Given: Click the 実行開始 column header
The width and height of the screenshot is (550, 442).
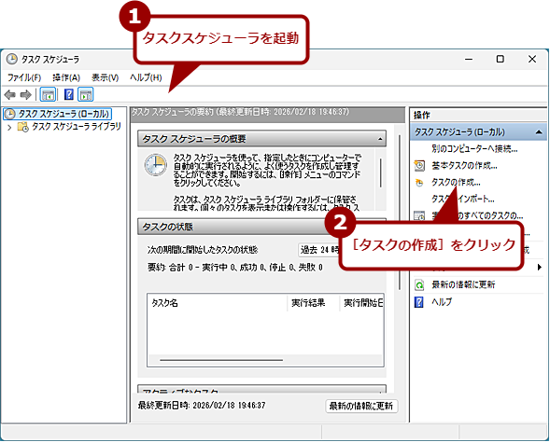Looking at the screenshot, I should click(x=361, y=303).
